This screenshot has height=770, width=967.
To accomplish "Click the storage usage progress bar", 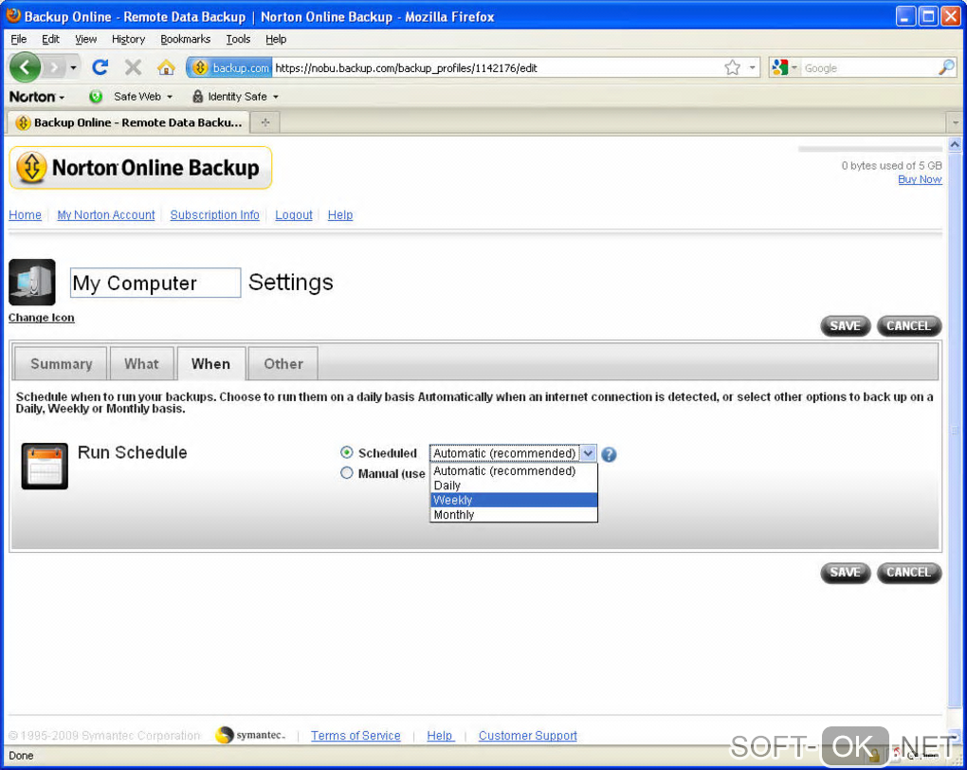I will 870,149.
